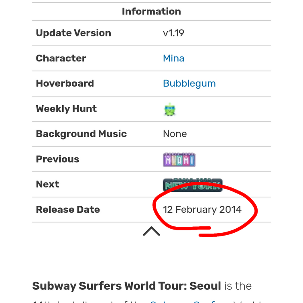The height and width of the screenshot is (303, 303).
Task: Select the v1.19 update version value
Action: coord(173,33)
